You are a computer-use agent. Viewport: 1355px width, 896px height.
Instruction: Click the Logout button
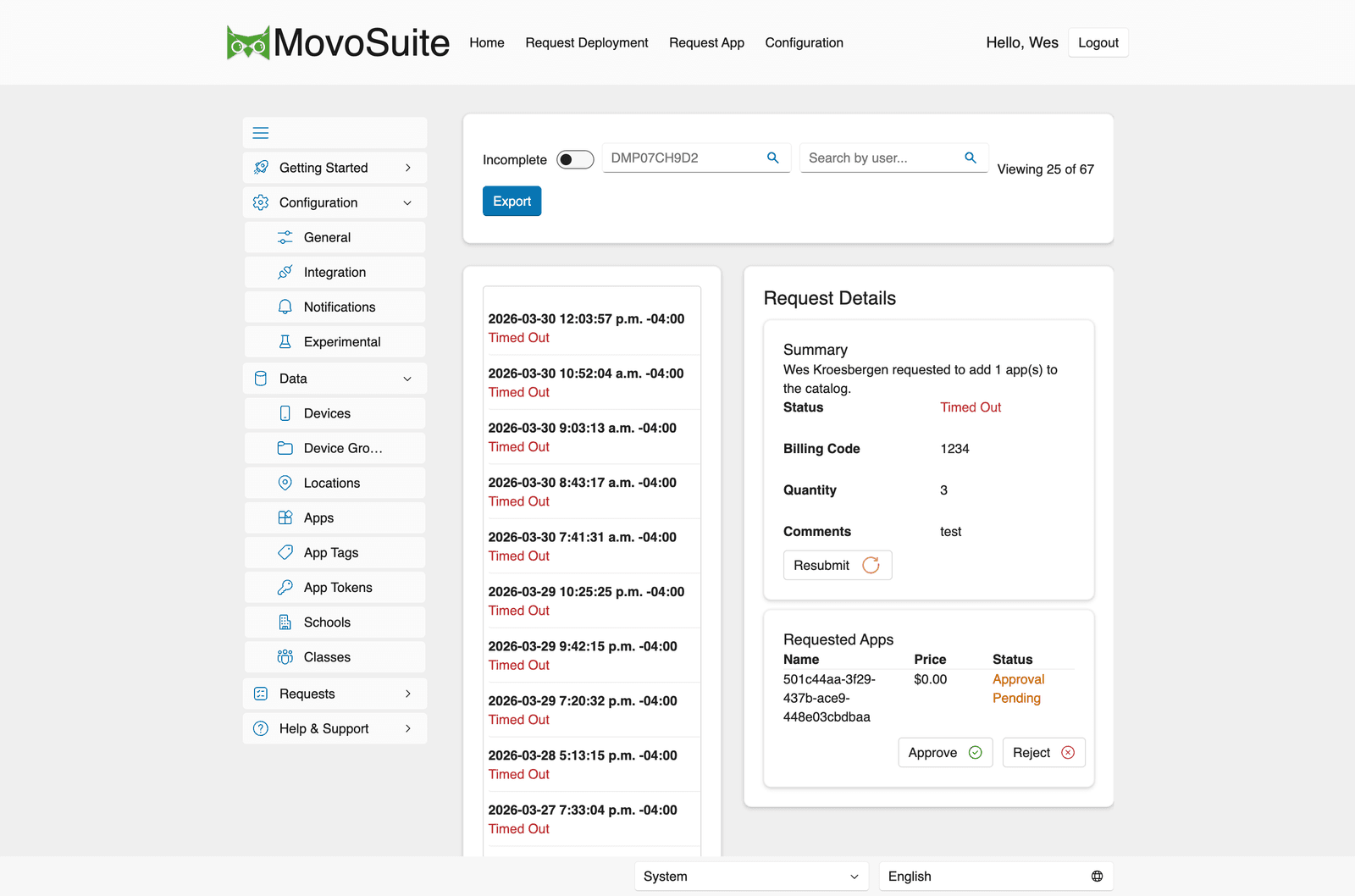point(1098,42)
